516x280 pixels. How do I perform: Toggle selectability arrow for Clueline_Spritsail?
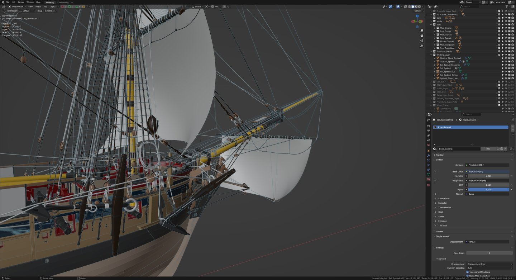point(502,61)
